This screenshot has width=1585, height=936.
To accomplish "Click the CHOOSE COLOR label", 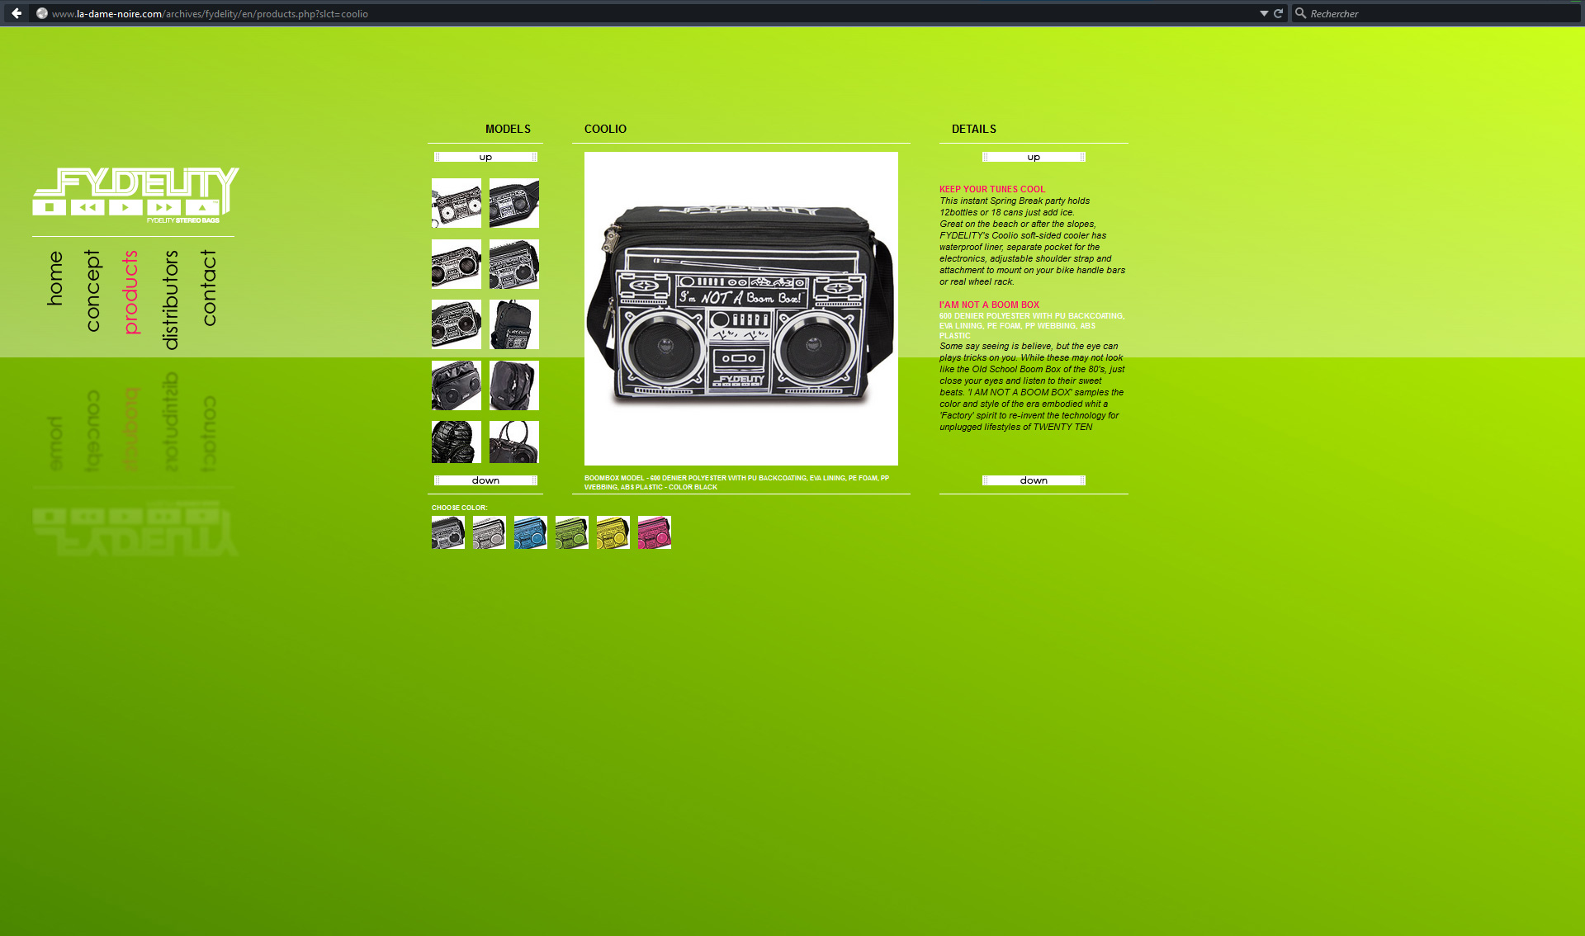I will coord(460,508).
